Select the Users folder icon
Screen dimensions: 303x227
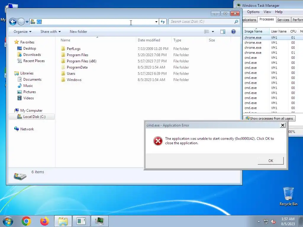point(63,73)
